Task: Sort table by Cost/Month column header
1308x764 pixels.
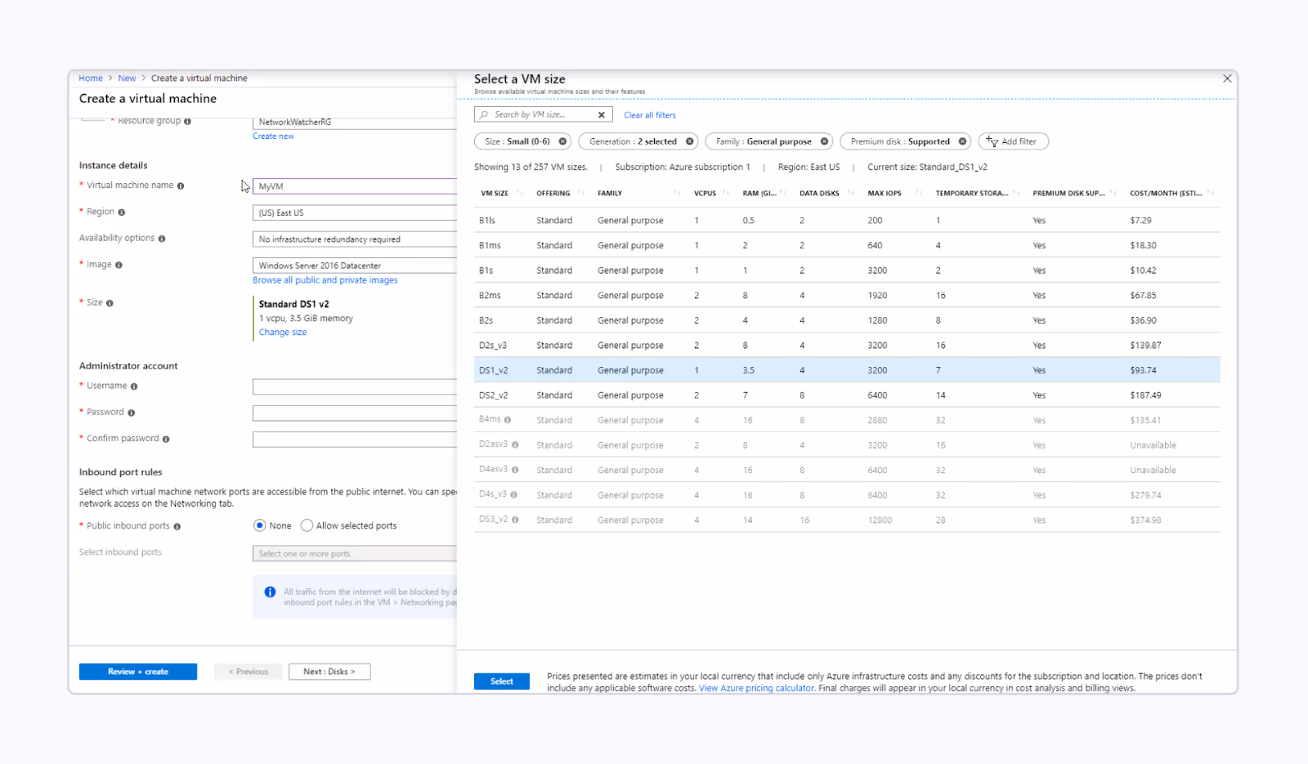Action: (x=1165, y=194)
